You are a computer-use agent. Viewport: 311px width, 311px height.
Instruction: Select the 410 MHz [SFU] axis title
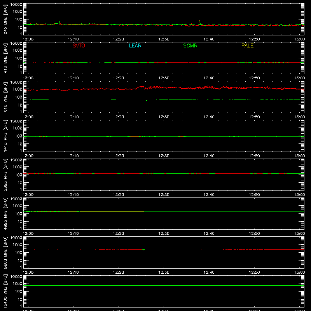[x=5, y=58]
